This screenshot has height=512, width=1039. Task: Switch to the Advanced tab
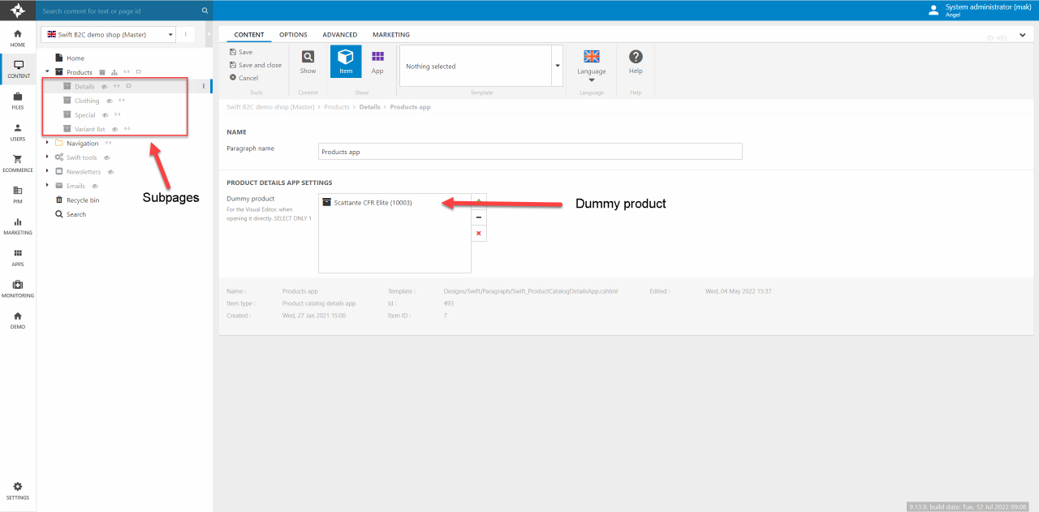tap(339, 35)
